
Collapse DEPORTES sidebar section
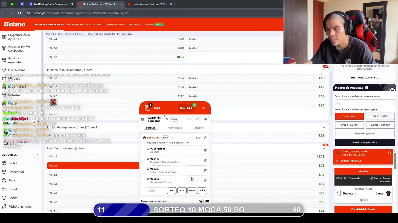[38, 155]
